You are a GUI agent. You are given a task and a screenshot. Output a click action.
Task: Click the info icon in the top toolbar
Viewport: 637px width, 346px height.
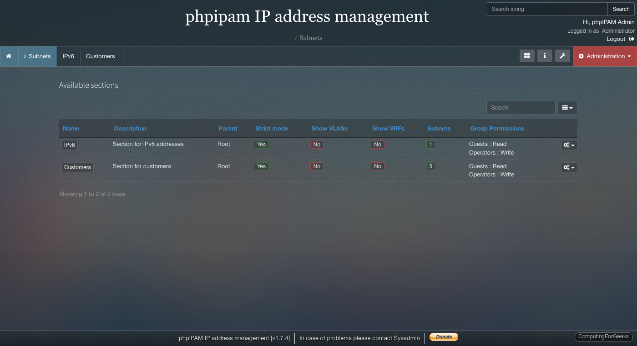click(x=545, y=56)
